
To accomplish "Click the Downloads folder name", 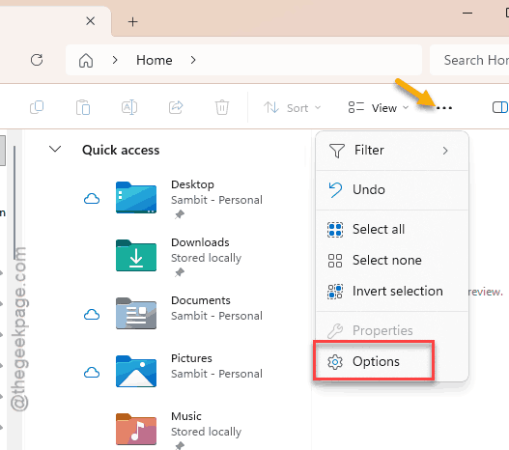I will (x=200, y=242).
